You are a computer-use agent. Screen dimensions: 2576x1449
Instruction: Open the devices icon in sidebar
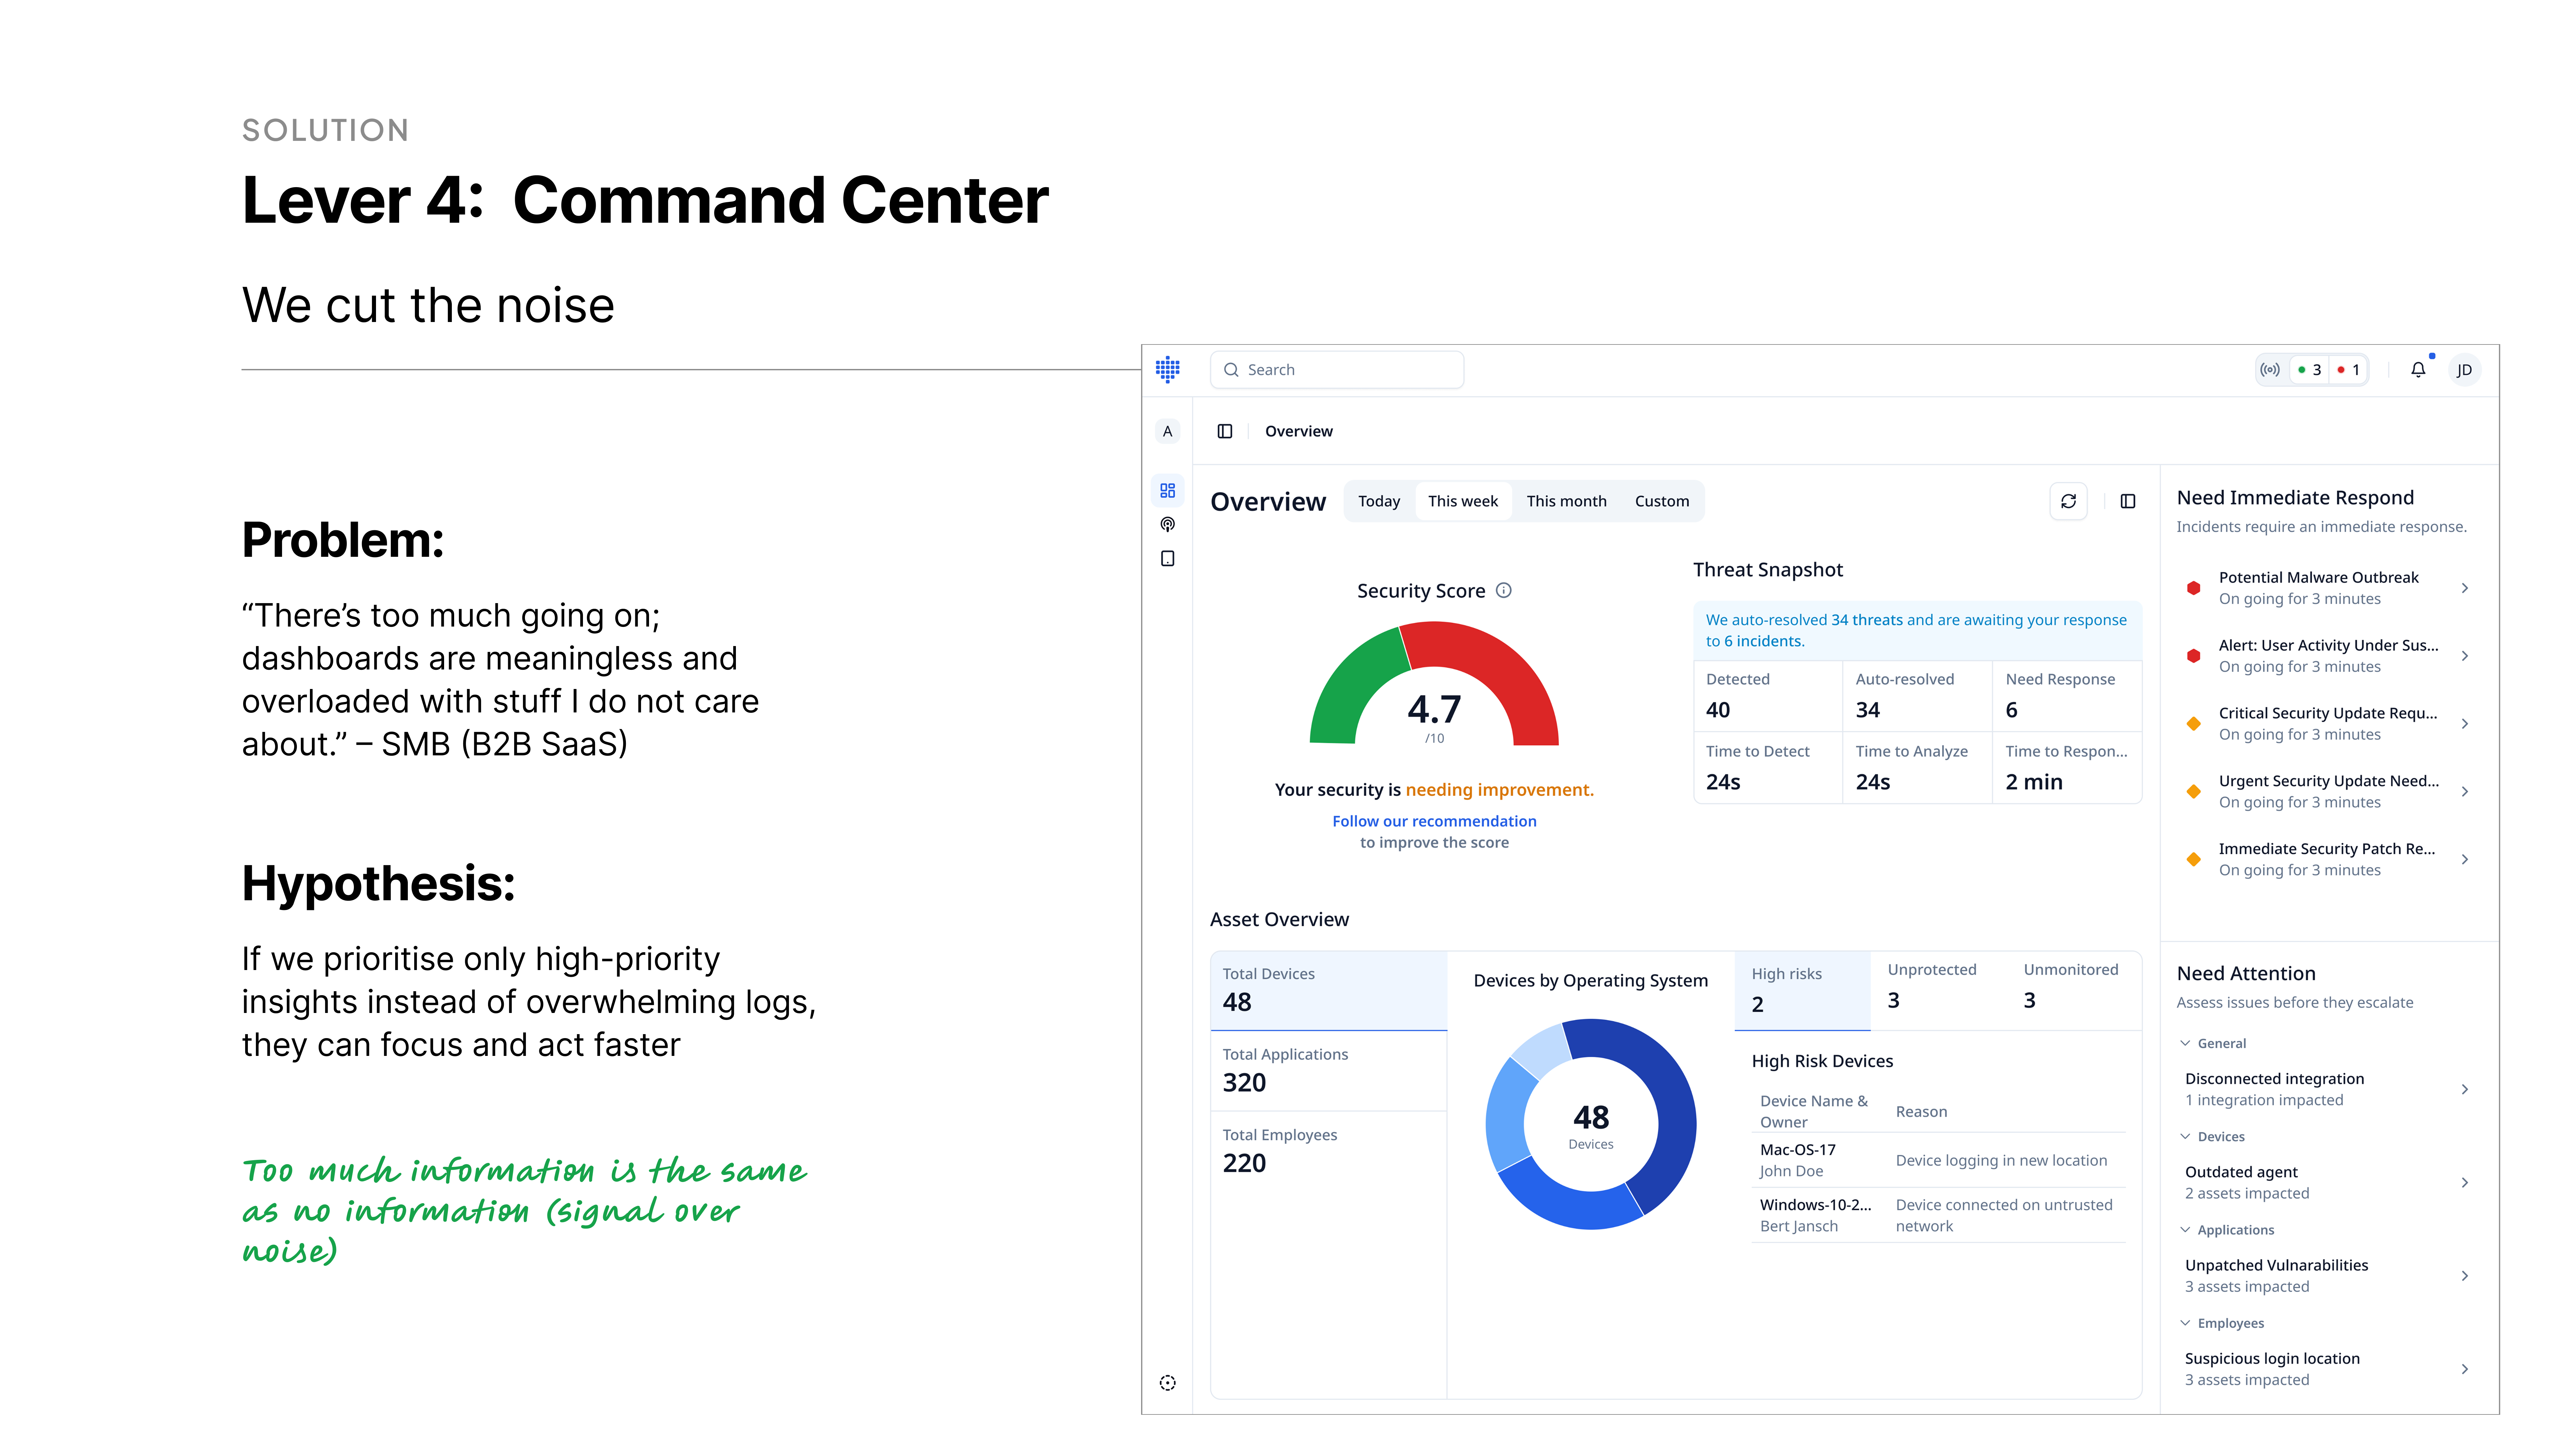[1167, 558]
